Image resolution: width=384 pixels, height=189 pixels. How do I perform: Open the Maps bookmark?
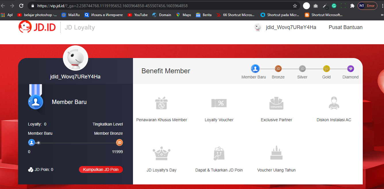tap(184, 15)
